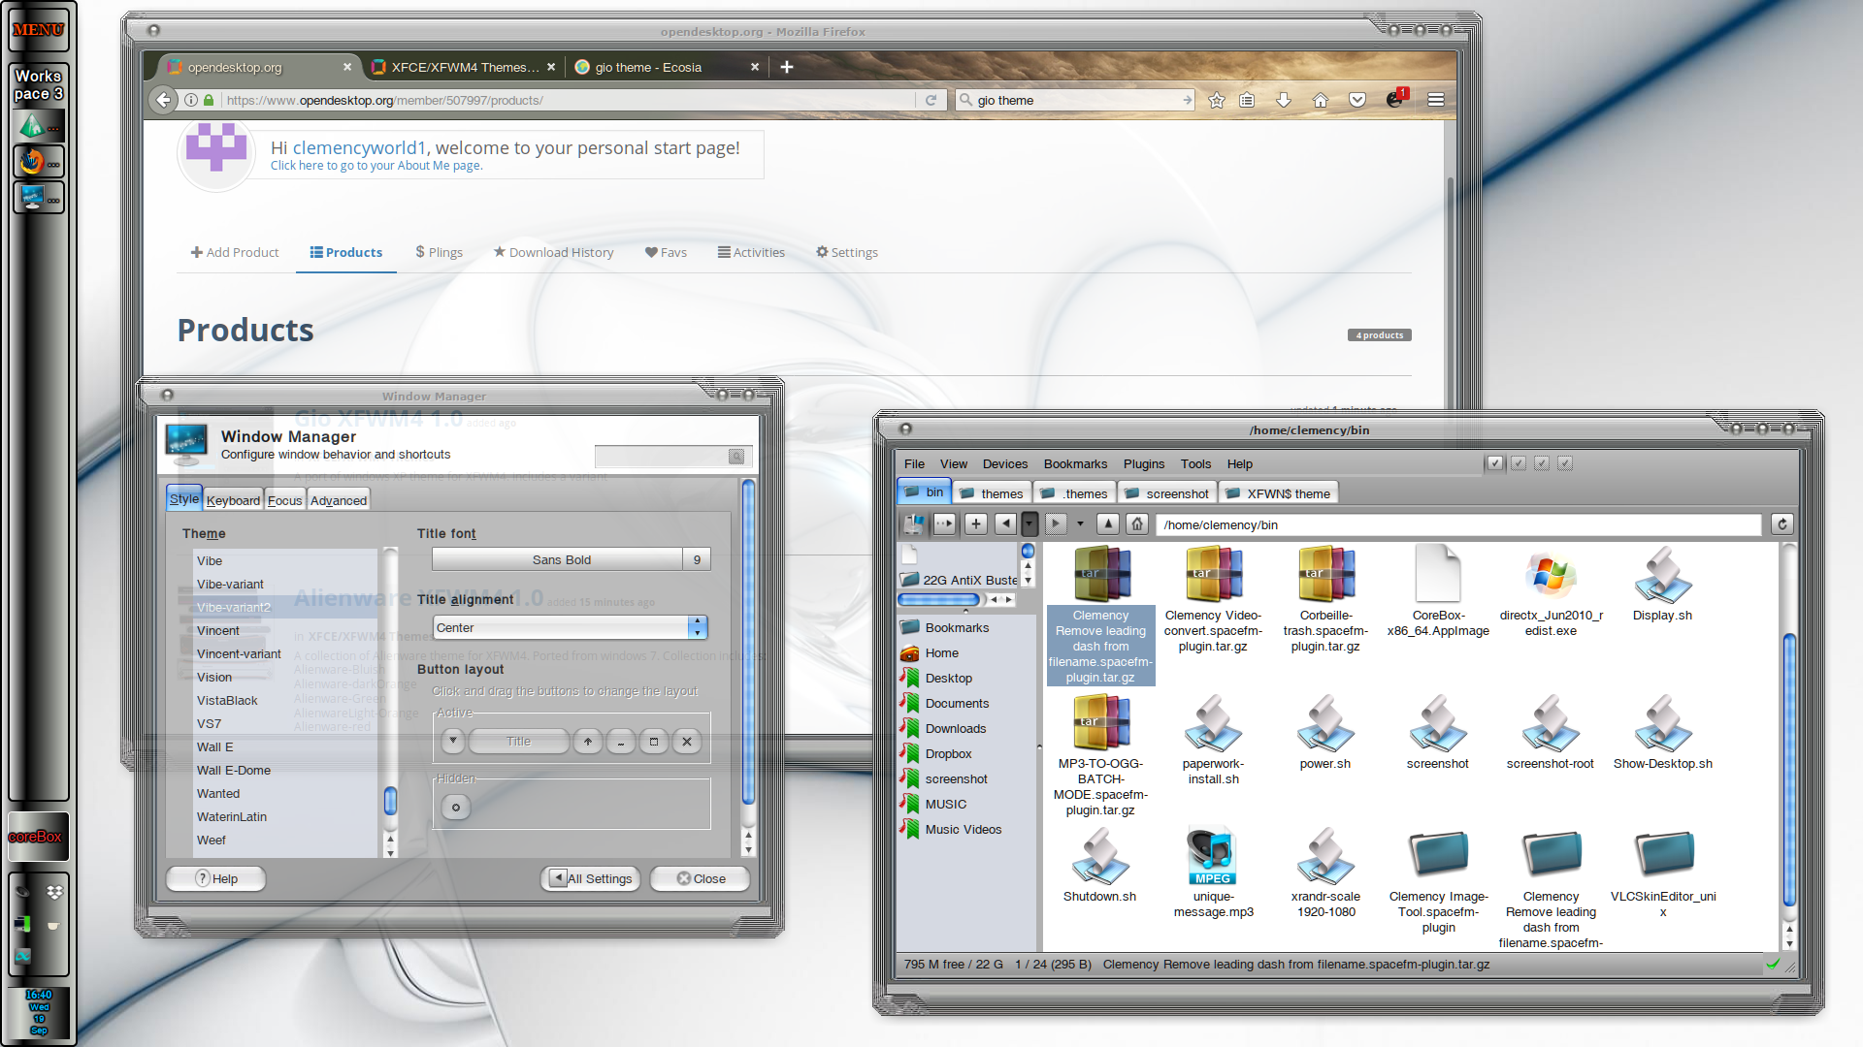Viewport: 1863px width, 1047px height.
Task: Open the Favs section
Action: coord(666,252)
